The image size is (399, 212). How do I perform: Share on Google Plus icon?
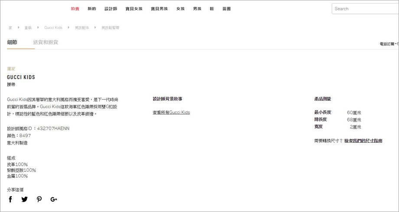click(x=54, y=199)
